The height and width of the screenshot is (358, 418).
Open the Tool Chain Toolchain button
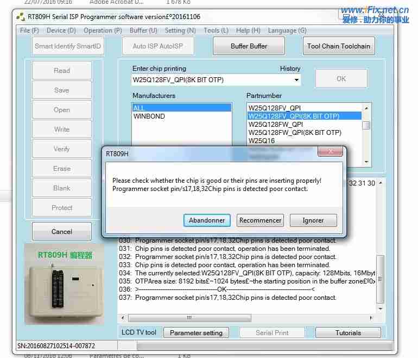tap(338, 46)
